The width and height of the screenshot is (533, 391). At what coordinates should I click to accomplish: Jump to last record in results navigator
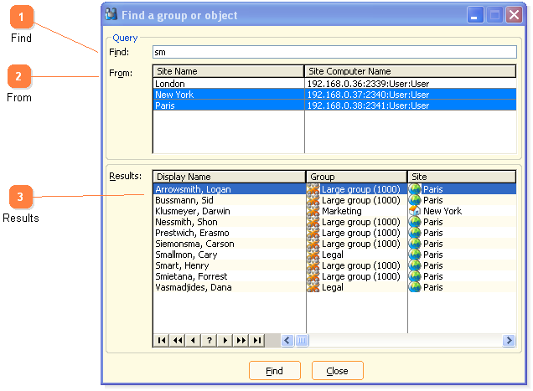click(257, 340)
